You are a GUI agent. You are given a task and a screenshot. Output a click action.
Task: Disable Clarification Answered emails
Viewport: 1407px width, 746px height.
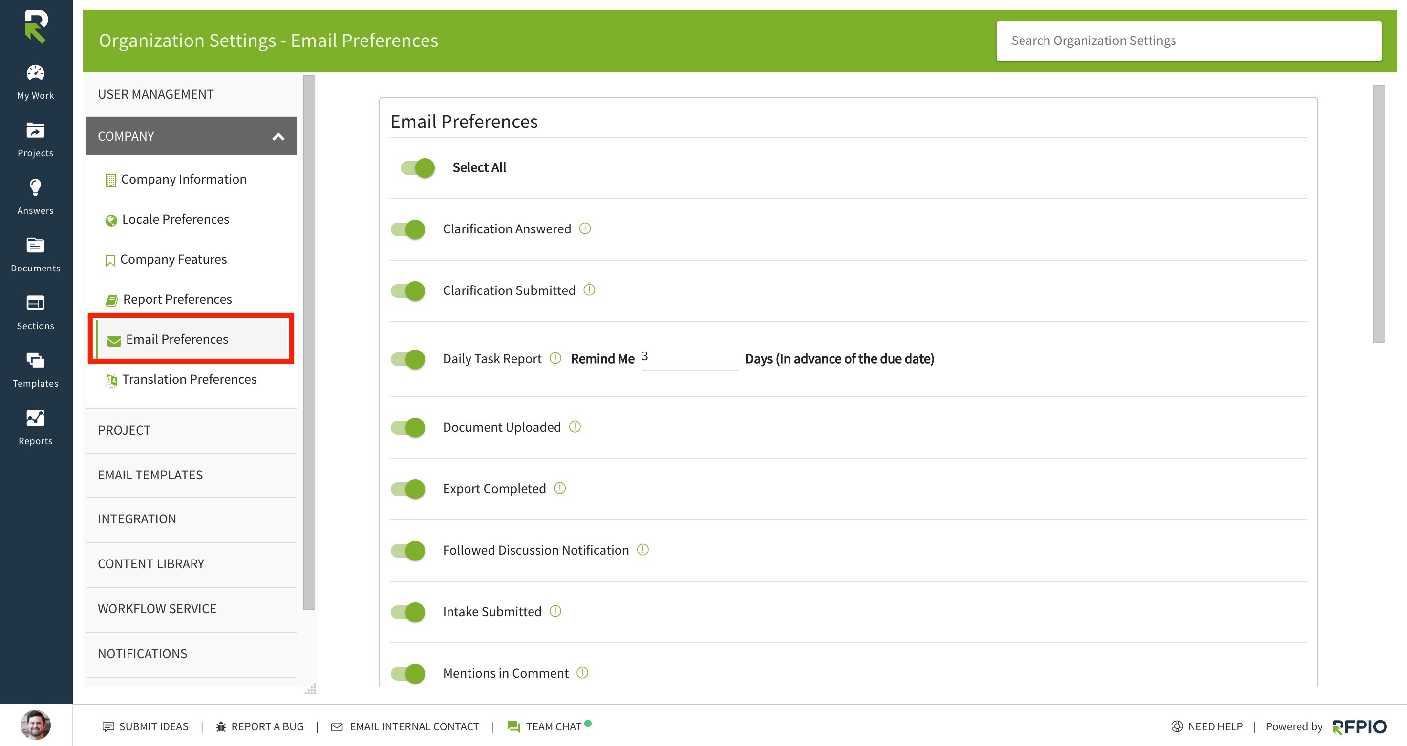(x=408, y=229)
